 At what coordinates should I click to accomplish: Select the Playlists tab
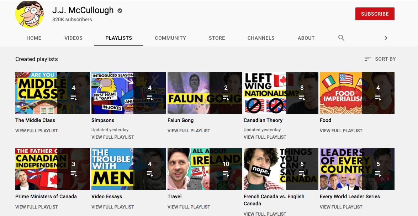[118, 38]
